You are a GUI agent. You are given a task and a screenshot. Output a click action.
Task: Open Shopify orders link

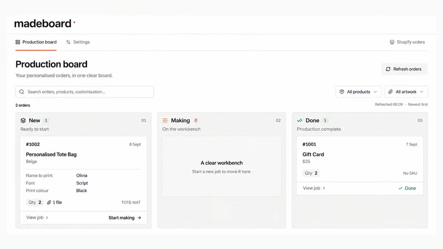407,42
